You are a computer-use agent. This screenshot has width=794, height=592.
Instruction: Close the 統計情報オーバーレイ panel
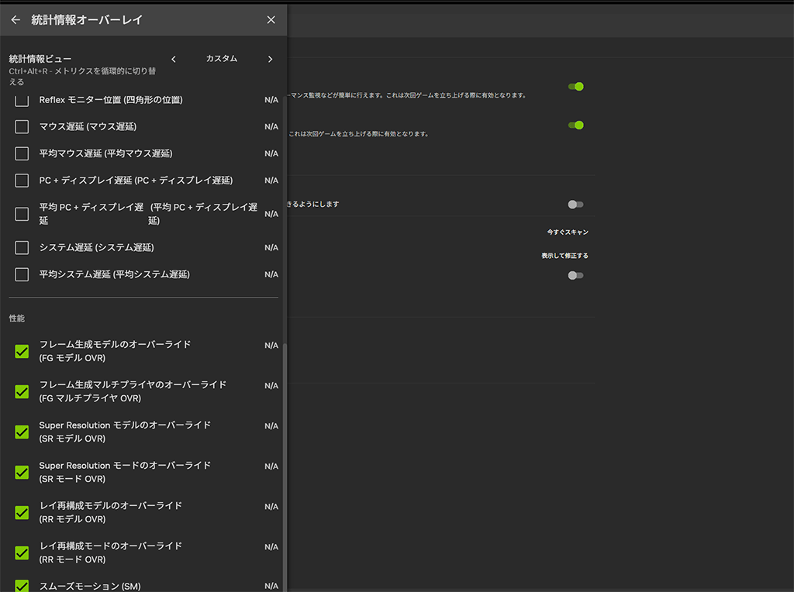pos(271,19)
